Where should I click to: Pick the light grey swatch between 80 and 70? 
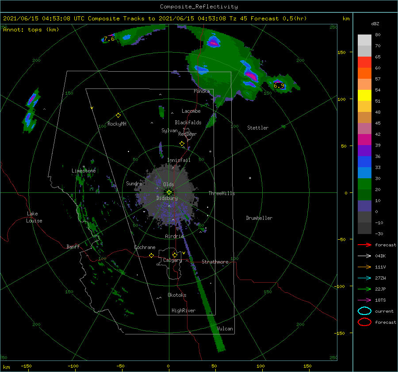click(x=364, y=40)
